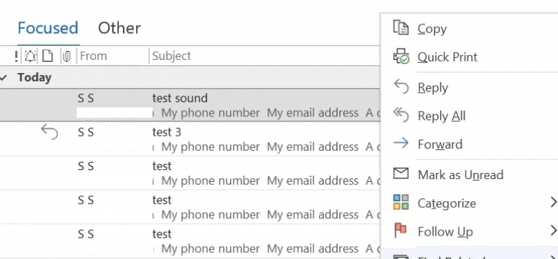The image size is (558, 259).
Task: Click the Reply All double-arrow icon
Action: [x=401, y=115]
